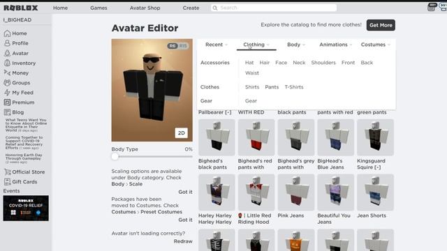Open the Home sidebar icon
The height and width of the screenshot is (251, 447).
[7, 33]
